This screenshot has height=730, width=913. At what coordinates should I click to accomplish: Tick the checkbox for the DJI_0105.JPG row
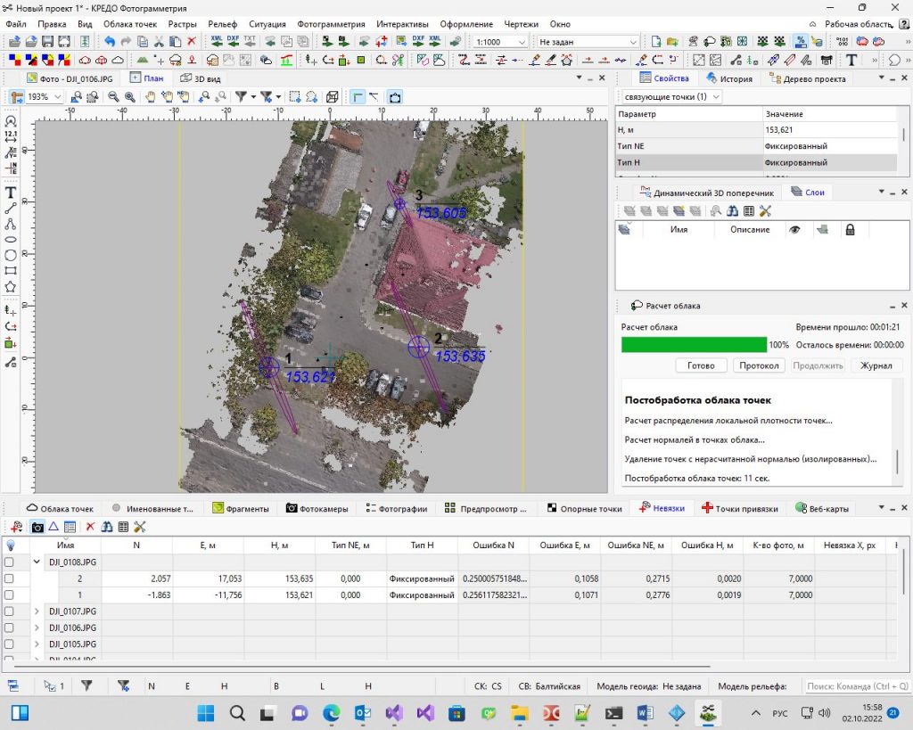(9, 644)
